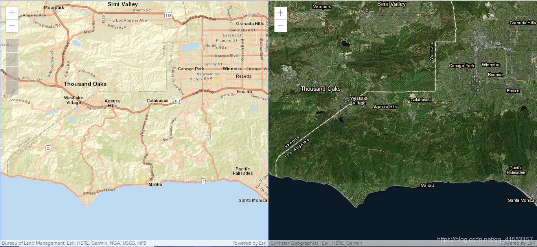This screenshot has width=537, height=247.
Task: Click Santa Monica label on left map
Action: [x=253, y=200]
